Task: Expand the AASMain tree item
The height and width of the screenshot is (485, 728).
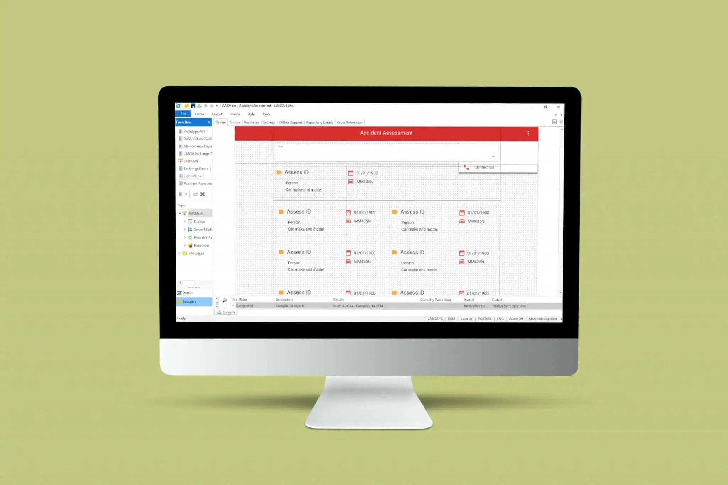Action: [180, 213]
